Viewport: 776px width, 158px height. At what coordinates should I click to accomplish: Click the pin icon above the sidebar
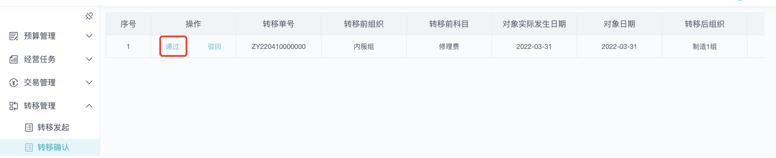coord(89,16)
